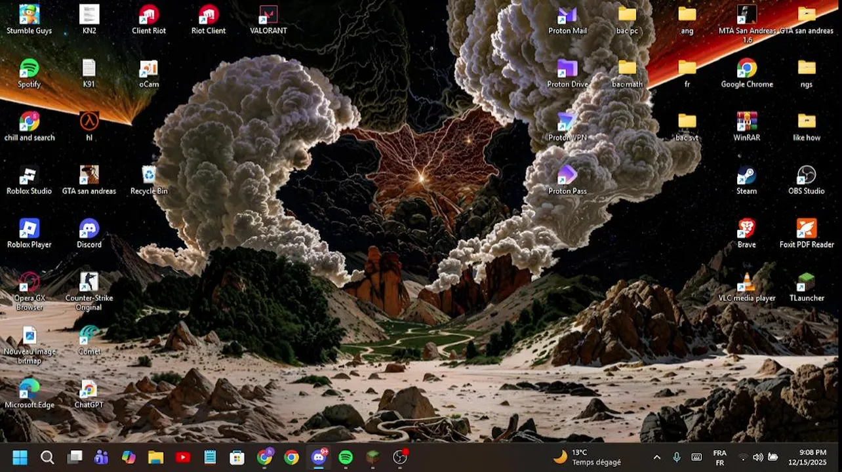The image size is (842, 472).
Task: Open the ngs folder
Action: [x=807, y=73]
